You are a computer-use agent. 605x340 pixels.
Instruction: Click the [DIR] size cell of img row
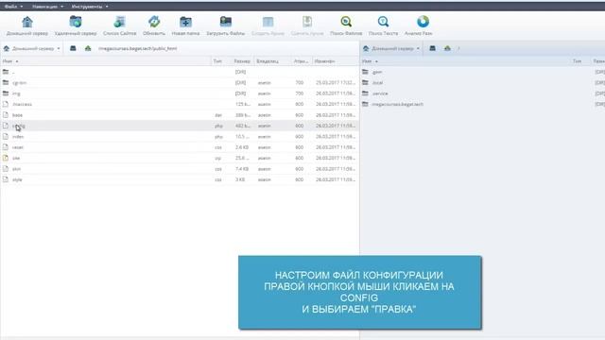coord(240,93)
